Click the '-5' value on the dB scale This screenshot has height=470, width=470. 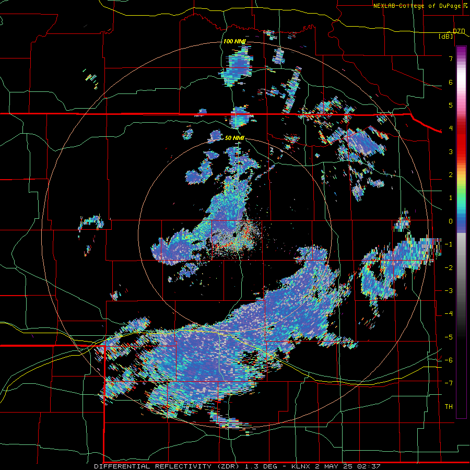click(449, 337)
